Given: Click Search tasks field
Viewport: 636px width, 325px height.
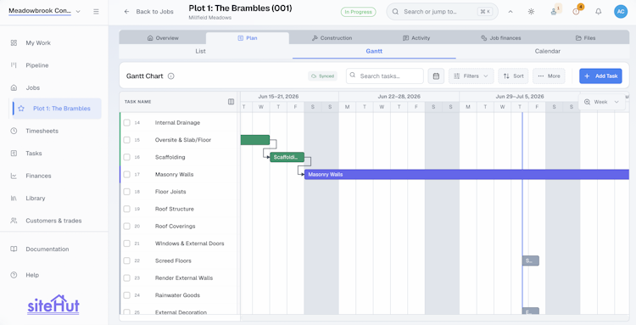Looking at the screenshot, I should pos(384,76).
